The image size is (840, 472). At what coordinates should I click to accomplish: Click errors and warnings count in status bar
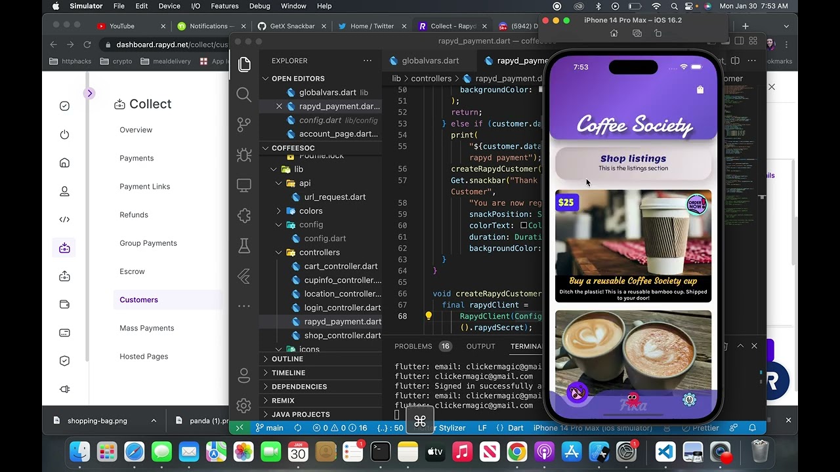coord(340,428)
